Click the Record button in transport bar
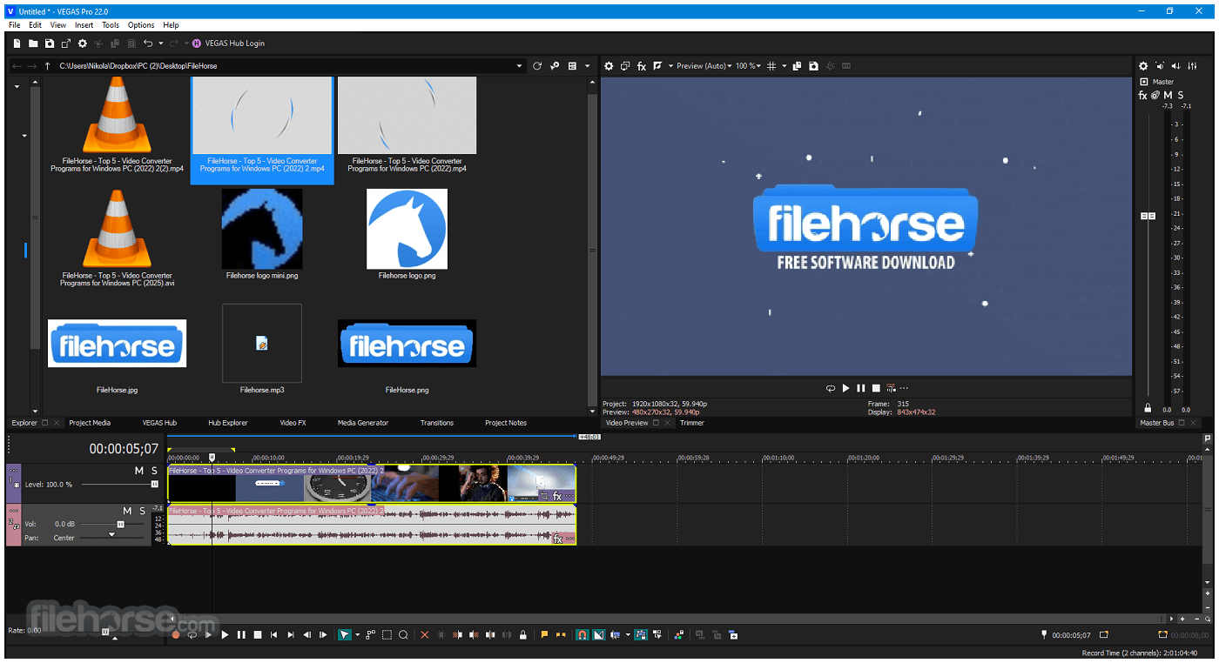This screenshot has height=663, width=1219. coord(175,635)
